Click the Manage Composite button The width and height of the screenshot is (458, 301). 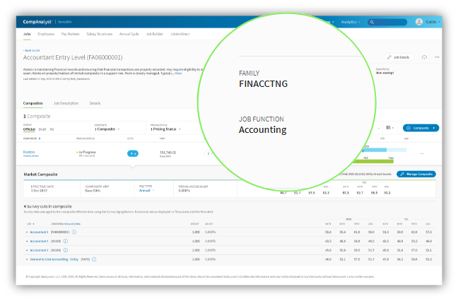coord(416,174)
